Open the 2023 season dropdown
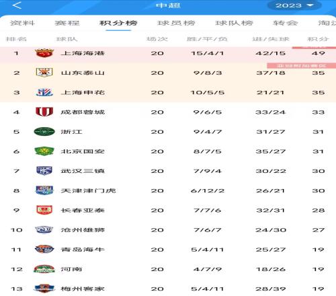The width and height of the screenshot is (336, 296). (x=294, y=5)
